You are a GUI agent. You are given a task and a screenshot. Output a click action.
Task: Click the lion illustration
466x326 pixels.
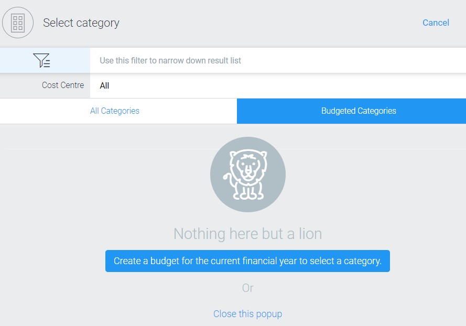pos(248,175)
